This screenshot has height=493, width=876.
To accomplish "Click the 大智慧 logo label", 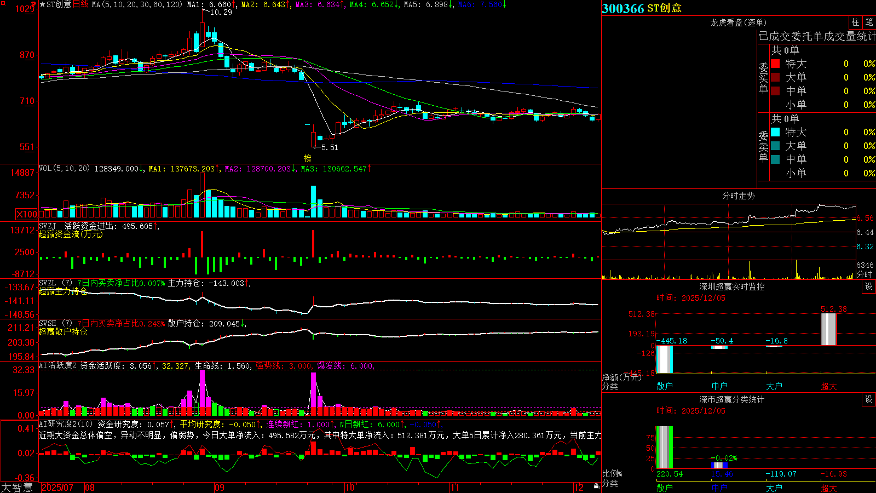I will 17,488.
